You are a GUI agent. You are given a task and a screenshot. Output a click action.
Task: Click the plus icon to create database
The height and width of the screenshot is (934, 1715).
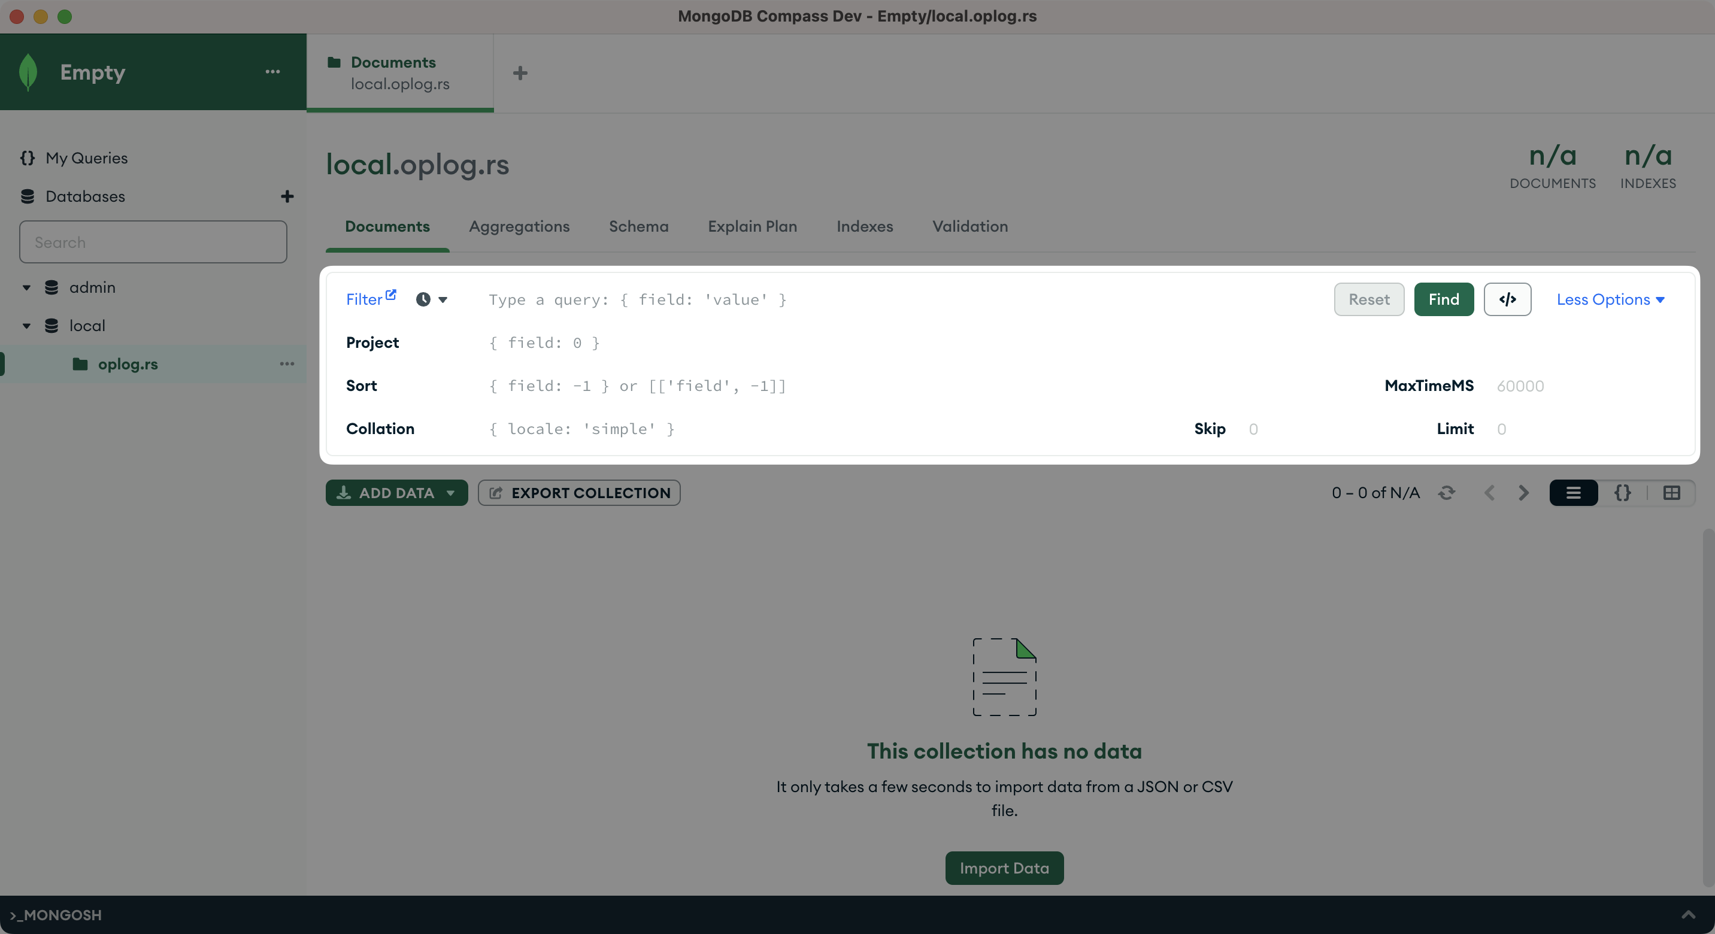[287, 196]
